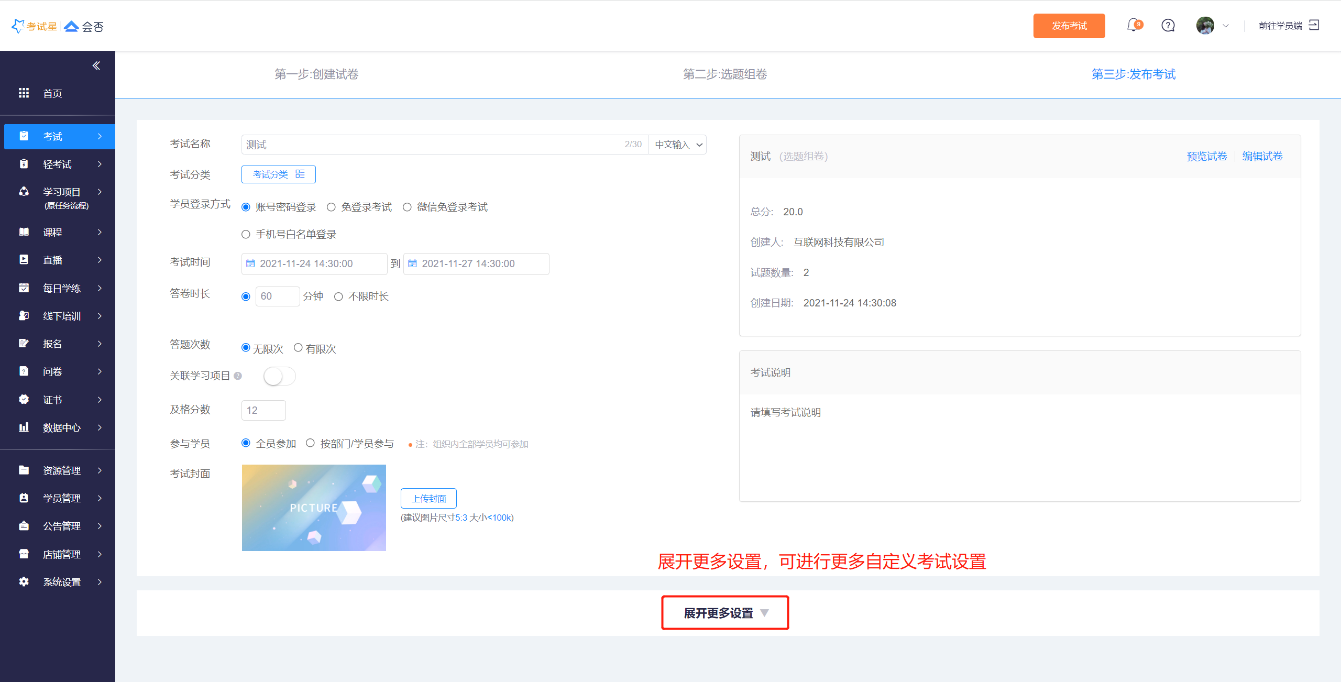Viewport: 1341px width, 682px height.
Task: Open the notification bell icon
Action: click(x=1133, y=25)
